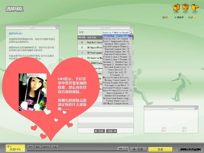Switch to the 聊天 chat tab
This screenshot has width=204, height=153.
pyautogui.click(x=38, y=147)
